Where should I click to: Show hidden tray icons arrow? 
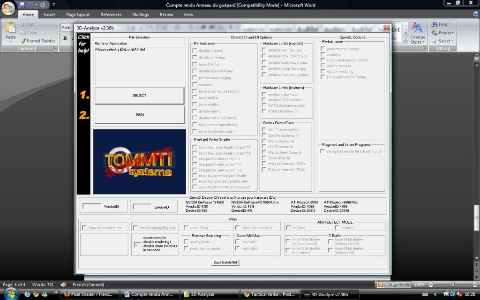click(x=435, y=294)
